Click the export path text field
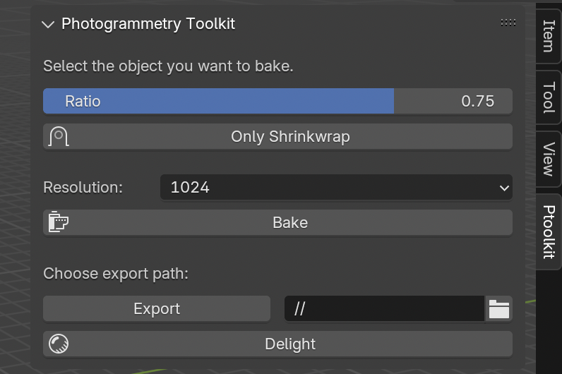The width and height of the screenshot is (562, 374). click(x=384, y=309)
